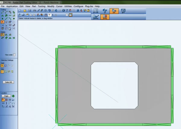Select the orange Delete tool icon
The height and width of the screenshot is (129, 181).
tap(2, 22)
